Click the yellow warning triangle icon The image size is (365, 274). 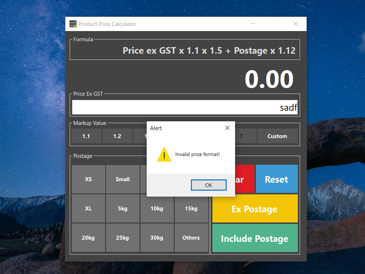(x=164, y=155)
